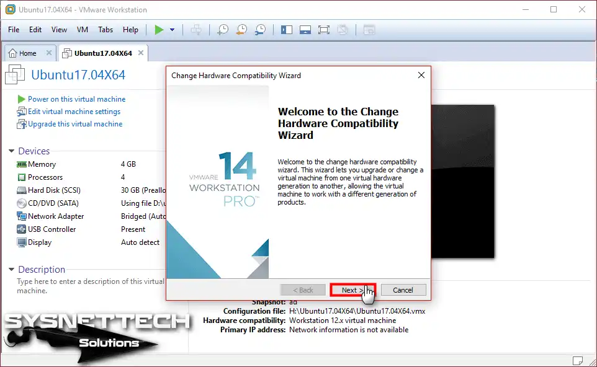
Task: Open the Snapshot Manager toolbar icon
Action: [261, 30]
